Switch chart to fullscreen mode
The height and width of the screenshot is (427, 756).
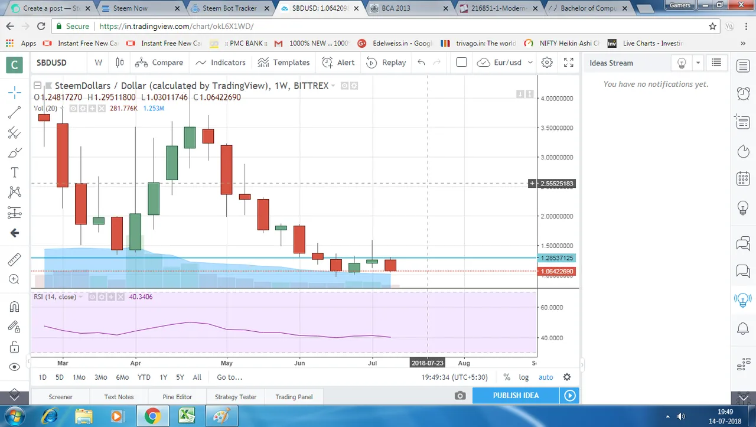tap(569, 63)
